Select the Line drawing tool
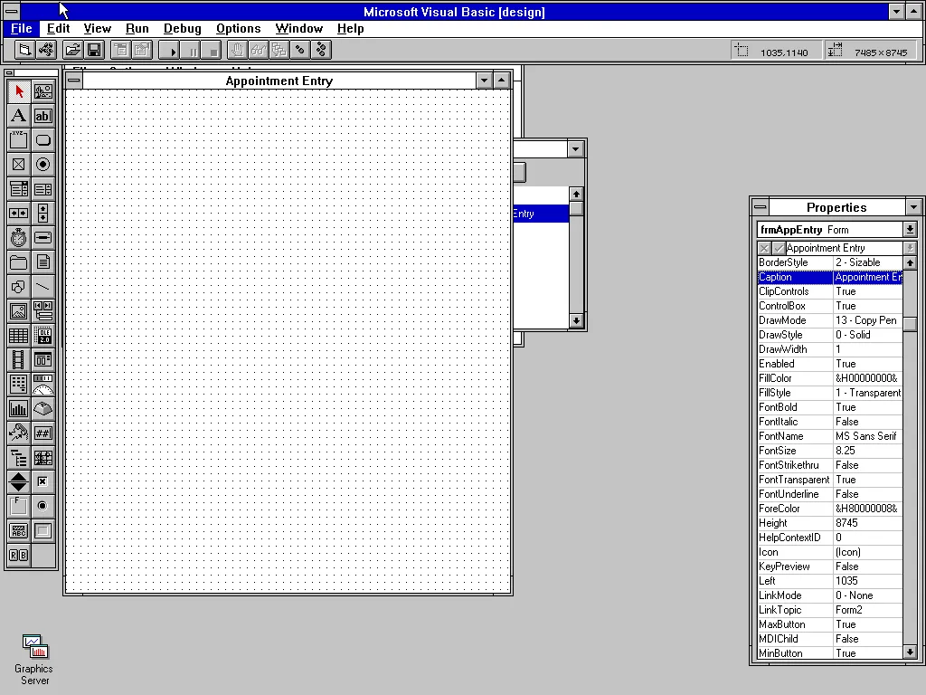Viewport: 926px width, 695px height. [43, 286]
